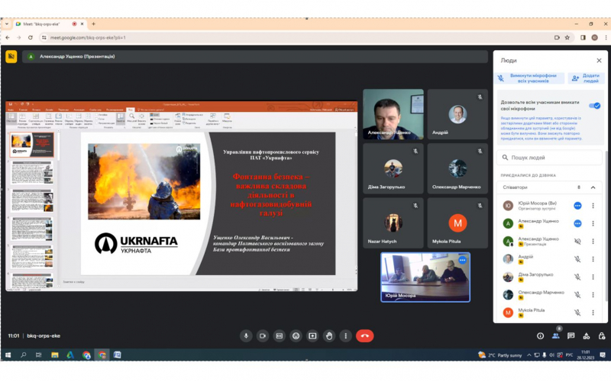
Task: Open tab search dropdown arrow
Action: click(7, 24)
